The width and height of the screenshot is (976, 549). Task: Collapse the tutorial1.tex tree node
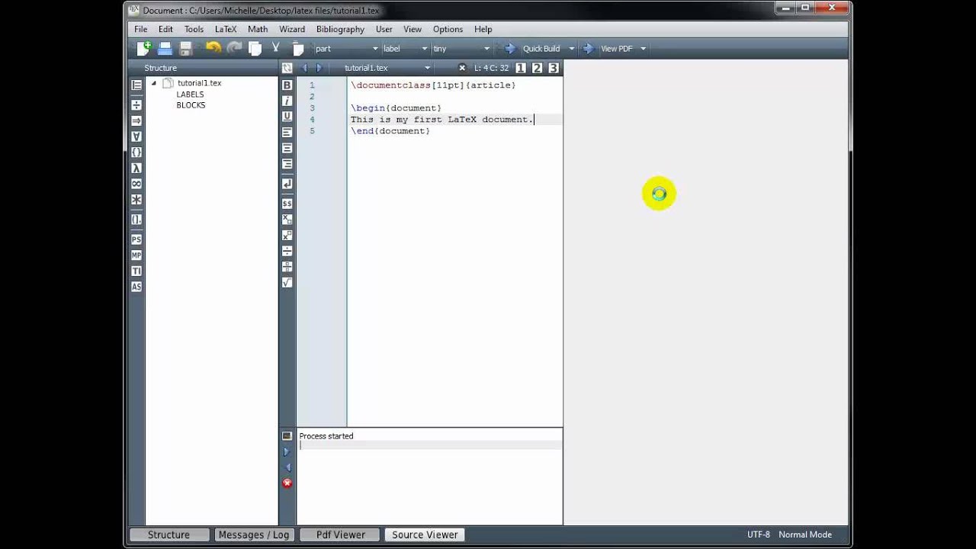coord(154,83)
